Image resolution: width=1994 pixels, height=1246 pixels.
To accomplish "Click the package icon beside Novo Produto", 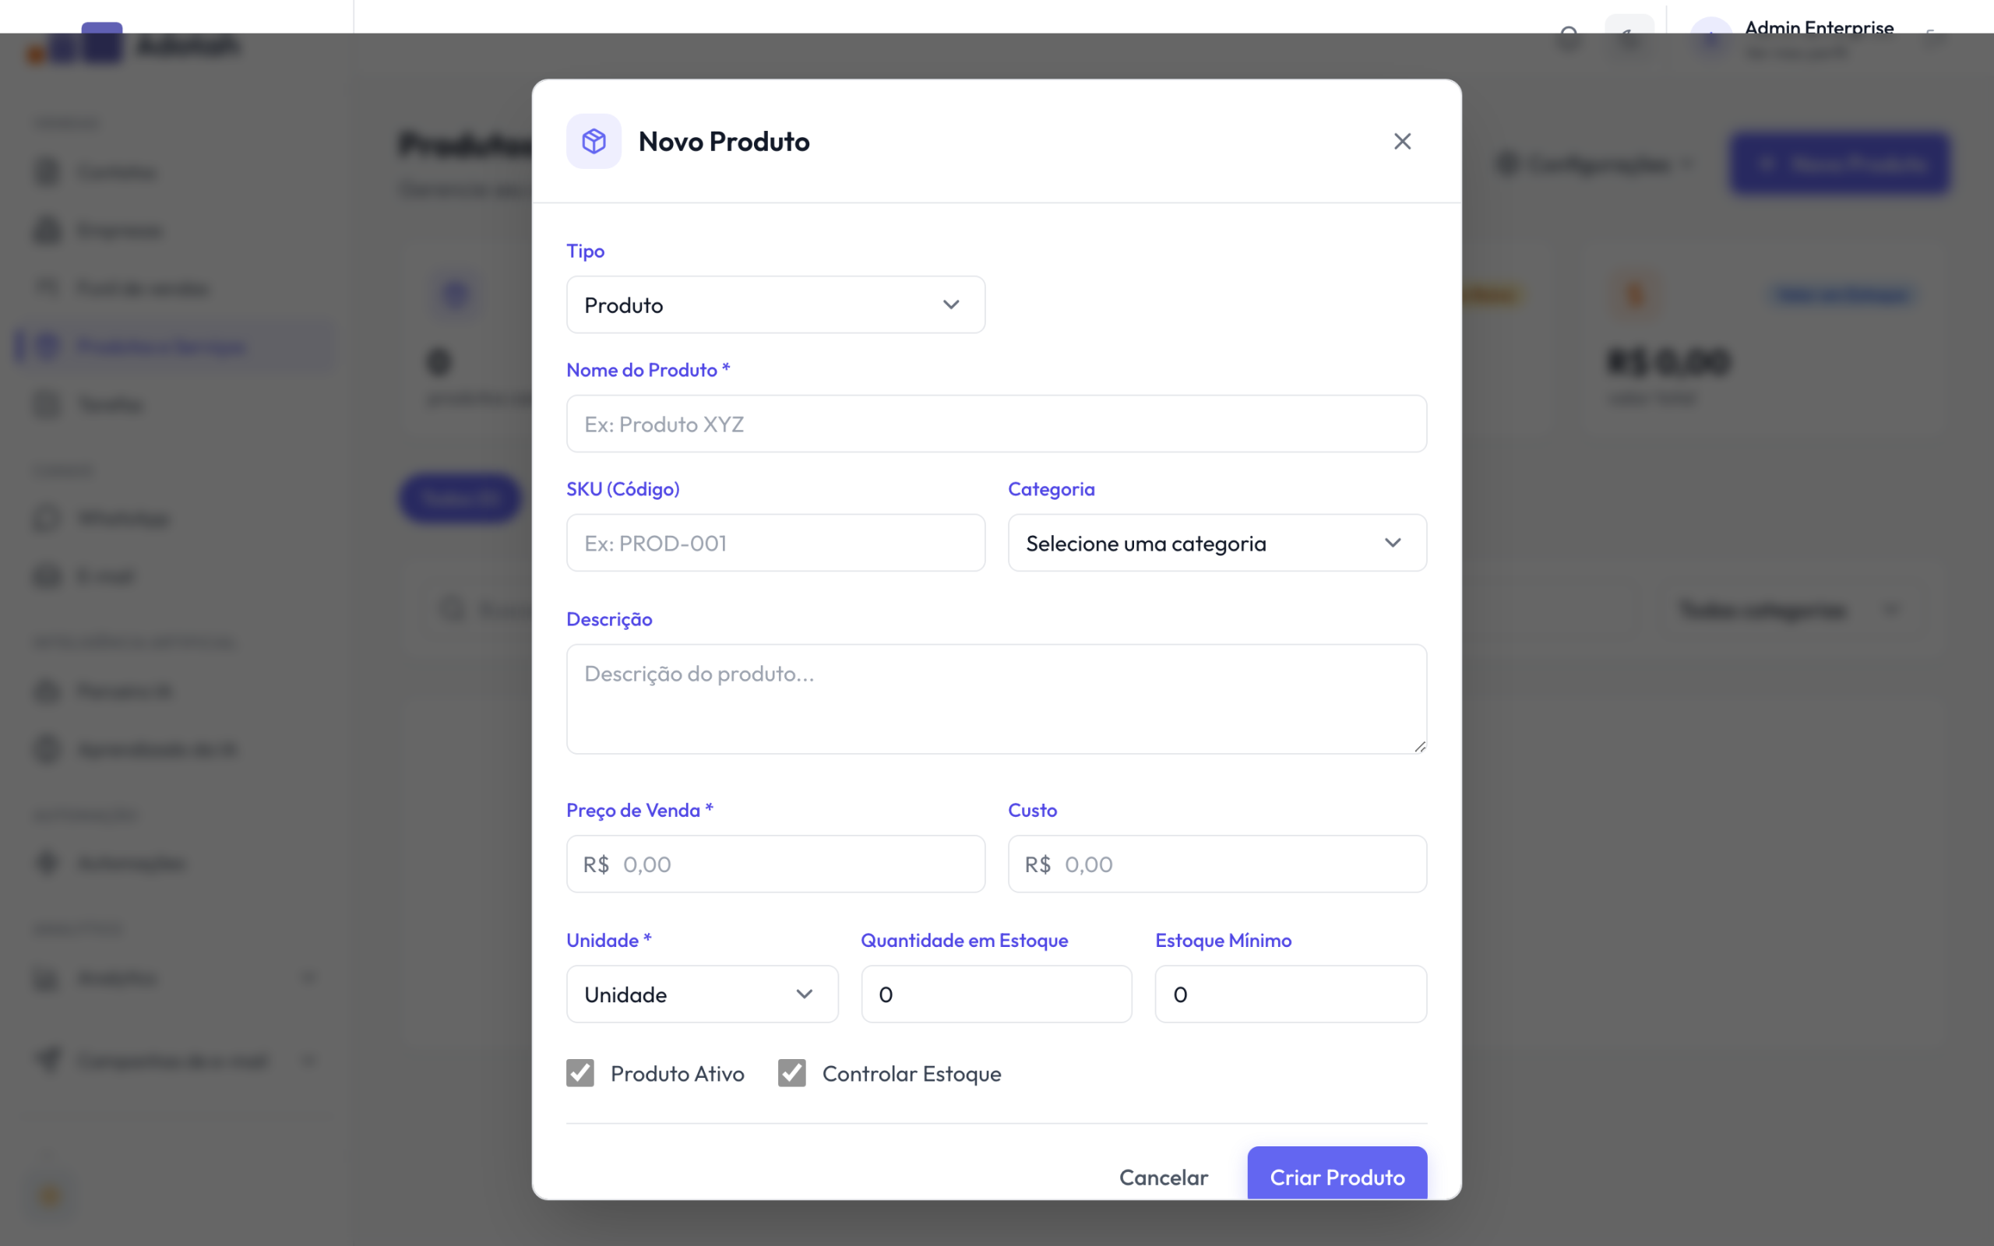I will 594,141.
